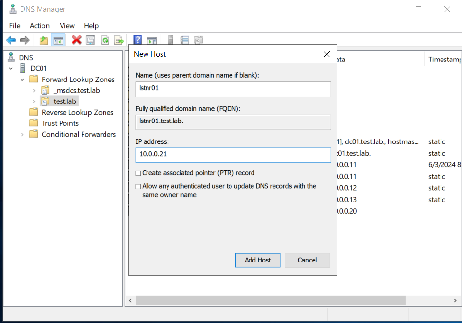Check Allow any authenticated user to update
The height and width of the screenshot is (323, 462).
pyautogui.click(x=138, y=187)
